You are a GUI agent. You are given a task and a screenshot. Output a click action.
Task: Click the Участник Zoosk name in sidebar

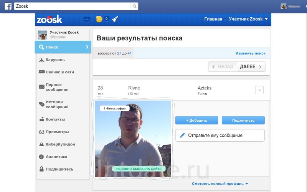tap(64, 32)
